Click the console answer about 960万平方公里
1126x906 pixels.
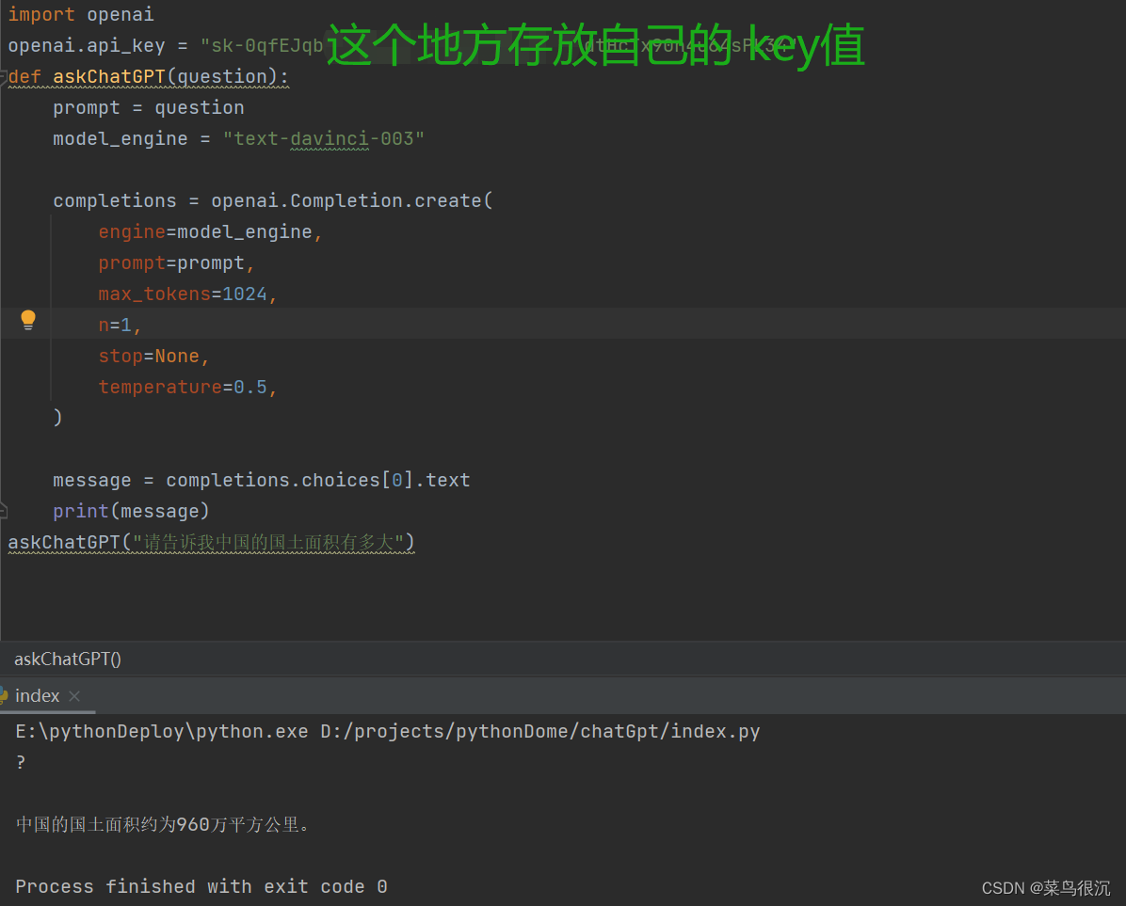click(163, 825)
